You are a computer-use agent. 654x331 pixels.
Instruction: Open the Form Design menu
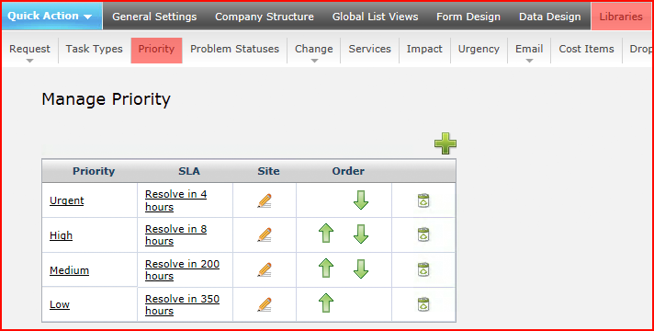tap(468, 17)
